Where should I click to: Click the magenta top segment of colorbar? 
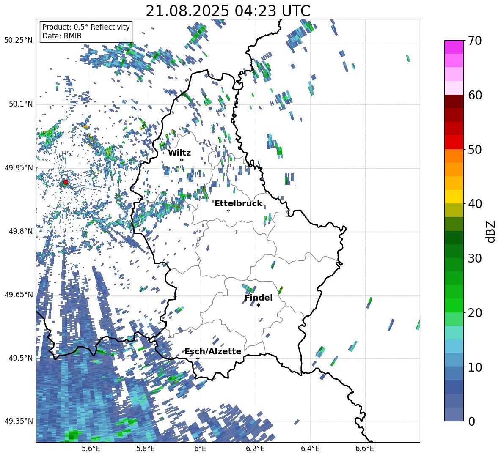tap(454, 47)
